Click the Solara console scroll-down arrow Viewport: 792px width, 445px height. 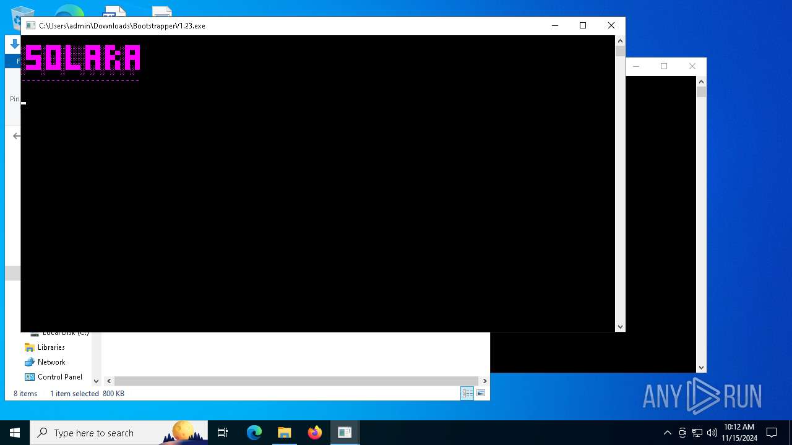click(621, 326)
